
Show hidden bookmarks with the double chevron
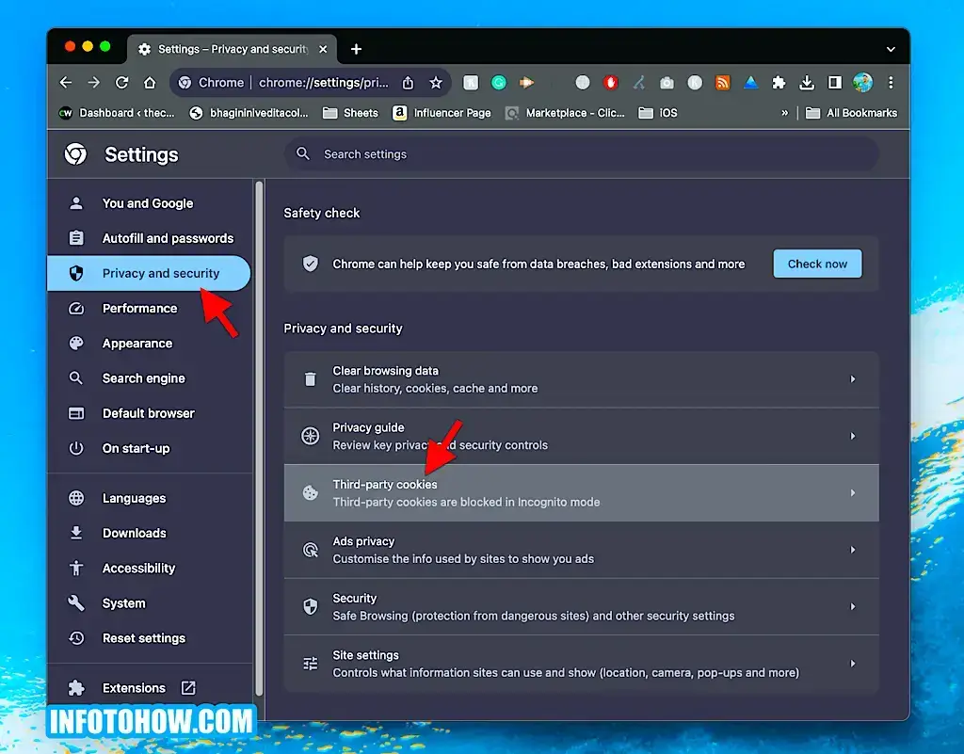[x=784, y=113]
